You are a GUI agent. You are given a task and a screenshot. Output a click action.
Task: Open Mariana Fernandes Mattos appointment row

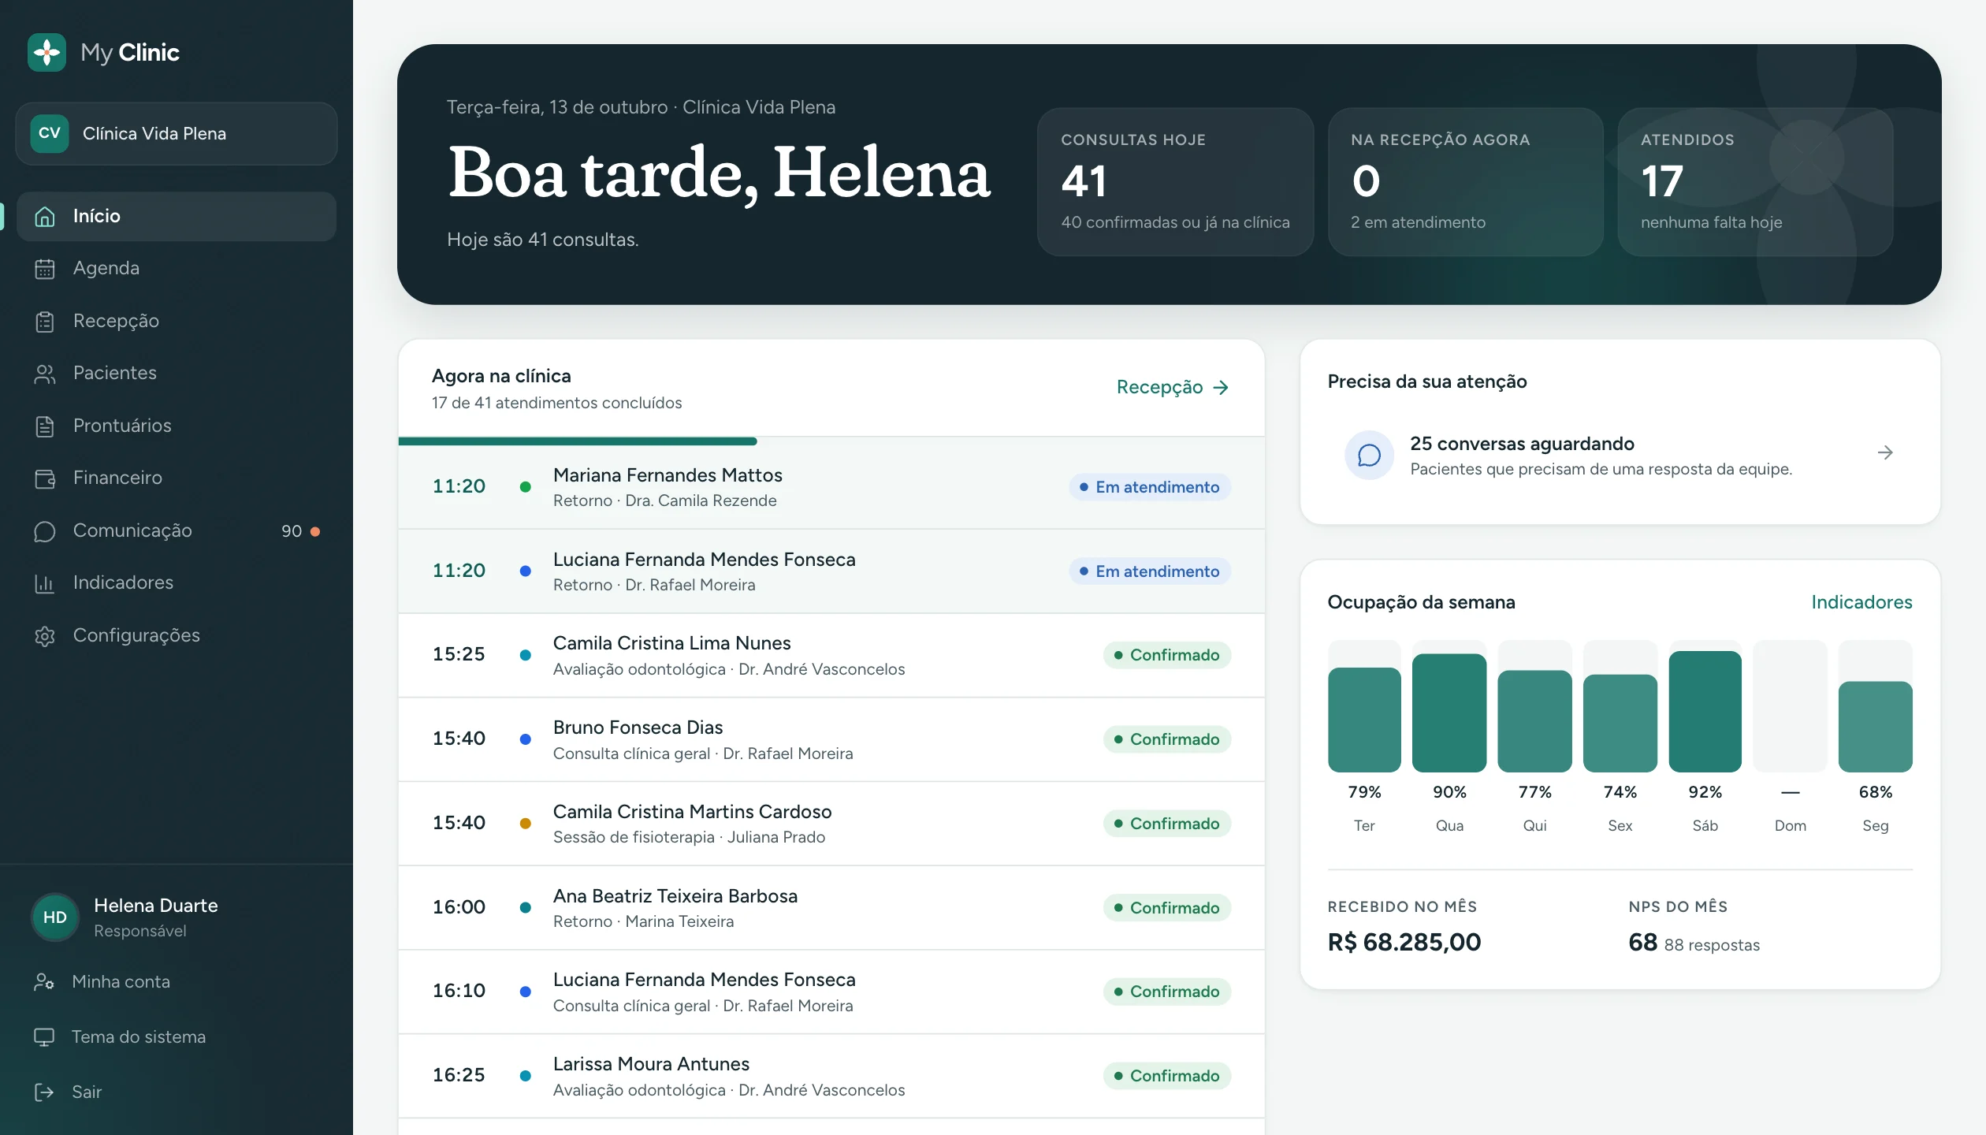click(831, 487)
